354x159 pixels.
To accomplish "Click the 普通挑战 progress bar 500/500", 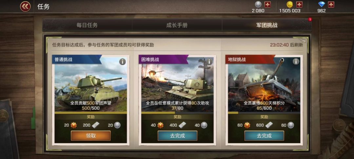I will (x=91, y=113).
